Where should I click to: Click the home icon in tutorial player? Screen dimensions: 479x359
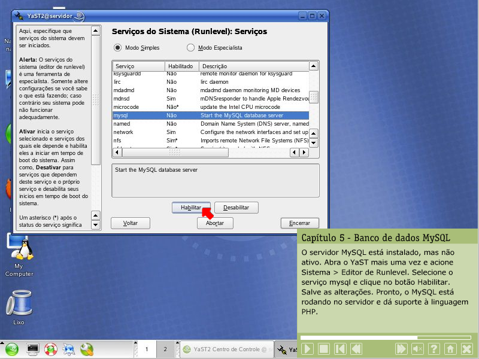[450, 349]
